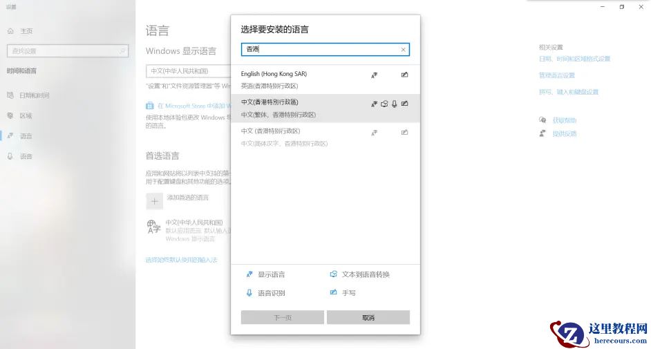This screenshot has width=651, height=349.
Task: Click the feedback person icon beside 提供反馈
Action: coord(542,133)
